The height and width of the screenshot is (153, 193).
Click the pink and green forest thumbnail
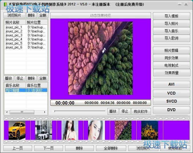tap(123, 130)
